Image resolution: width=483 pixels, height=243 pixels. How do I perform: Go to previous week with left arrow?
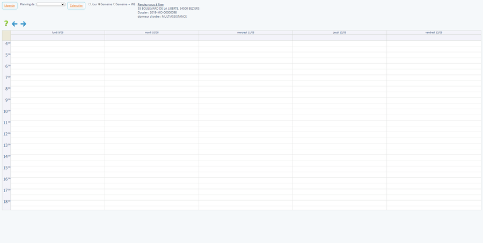tap(14, 24)
